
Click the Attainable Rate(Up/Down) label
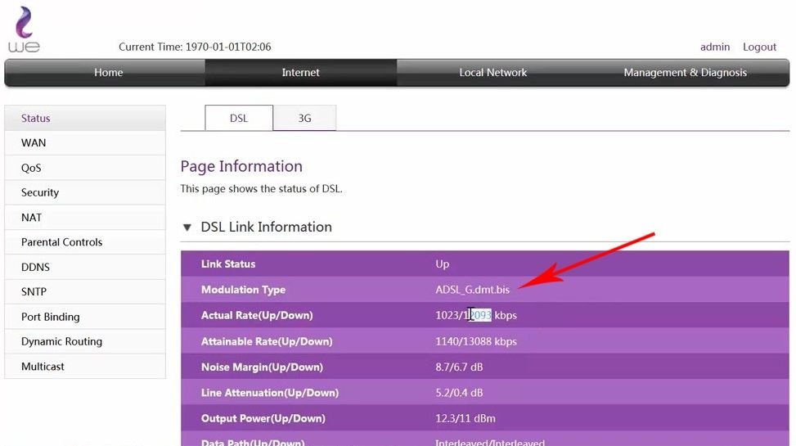click(x=267, y=341)
